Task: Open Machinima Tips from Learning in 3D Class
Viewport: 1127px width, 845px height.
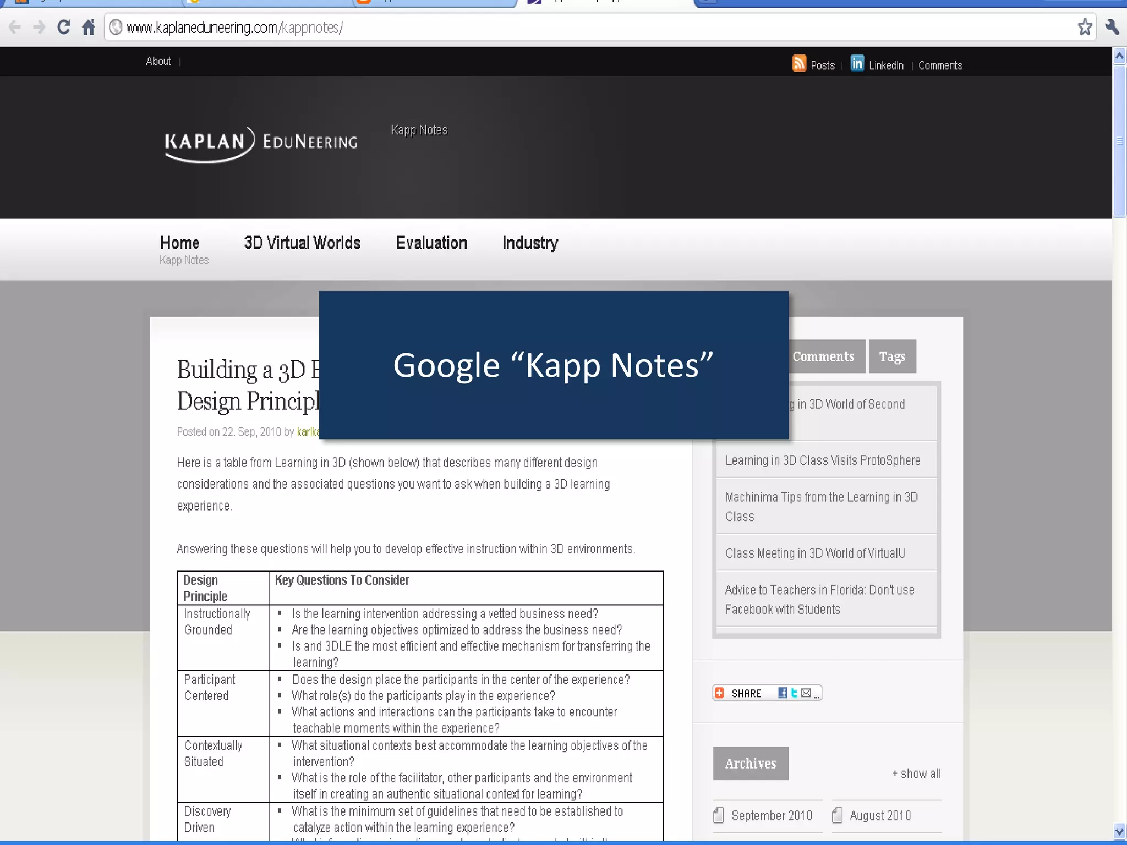Action: pos(822,507)
